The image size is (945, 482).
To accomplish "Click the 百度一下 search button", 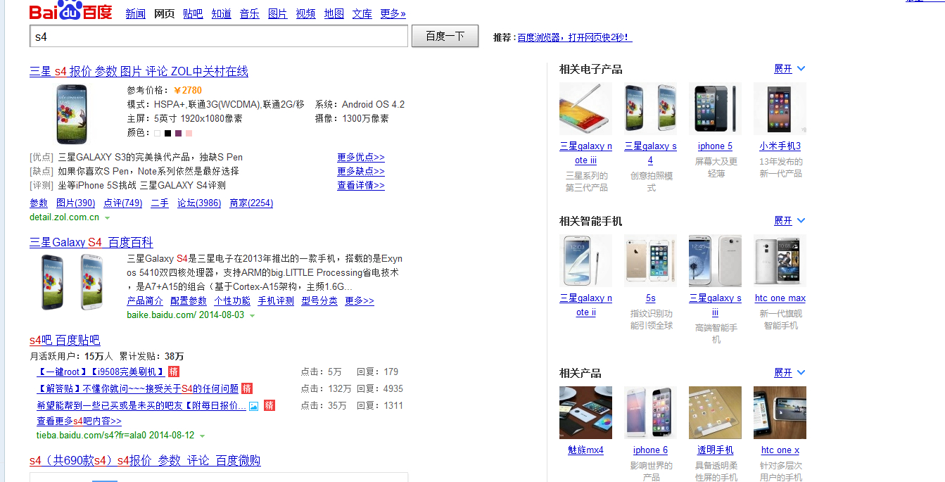I will click(x=445, y=36).
